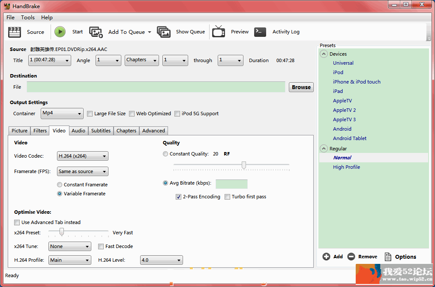Collapse the Regular preset group
The image size is (435, 287).
pyautogui.click(x=324, y=148)
